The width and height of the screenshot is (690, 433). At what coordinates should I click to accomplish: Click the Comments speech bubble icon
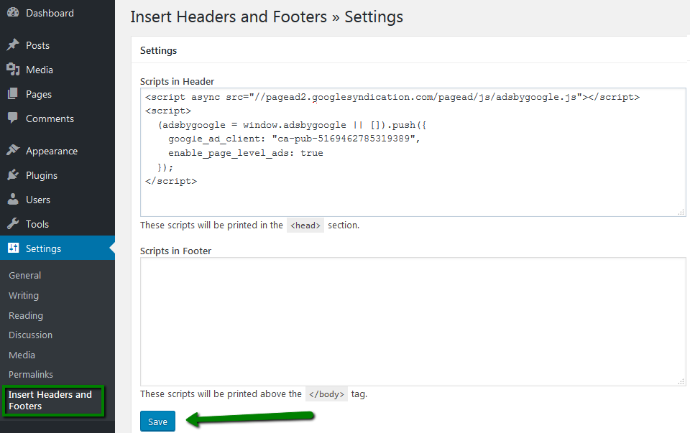click(x=13, y=118)
